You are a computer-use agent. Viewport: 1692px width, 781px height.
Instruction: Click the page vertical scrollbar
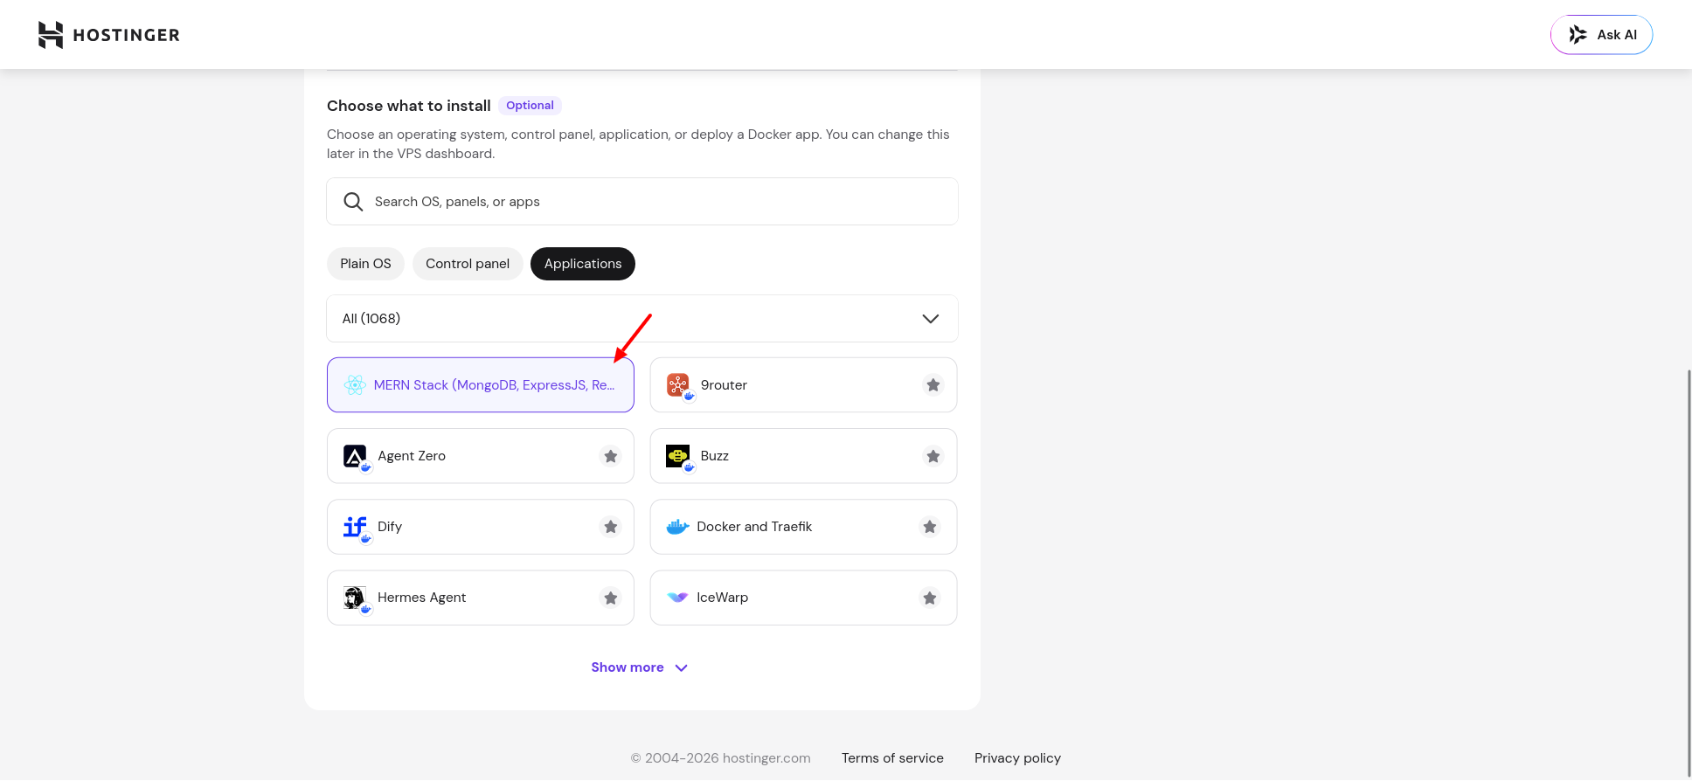pyautogui.click(x=1689, y=572)
